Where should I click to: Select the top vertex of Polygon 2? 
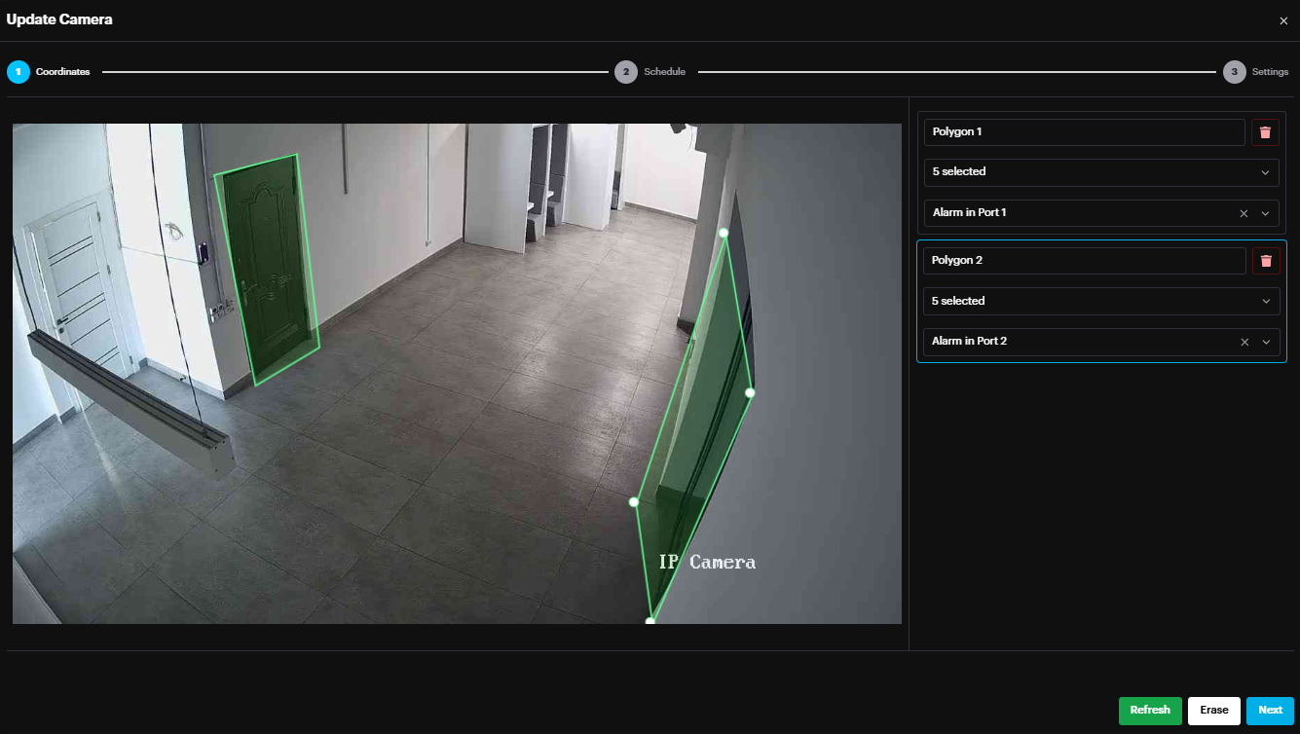[724, 233]
